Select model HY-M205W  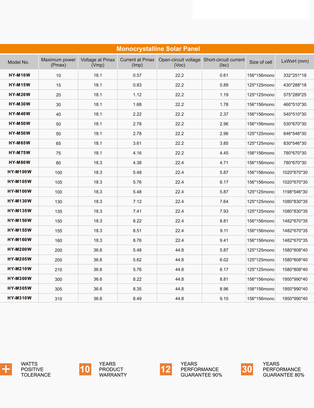tap(19, 259)
